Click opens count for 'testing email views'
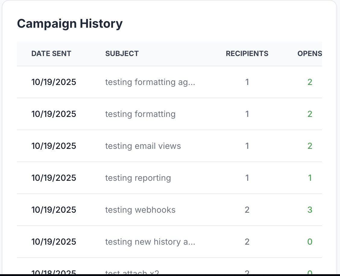Viewport: 340px width, 276px height. tap(310, 146)
